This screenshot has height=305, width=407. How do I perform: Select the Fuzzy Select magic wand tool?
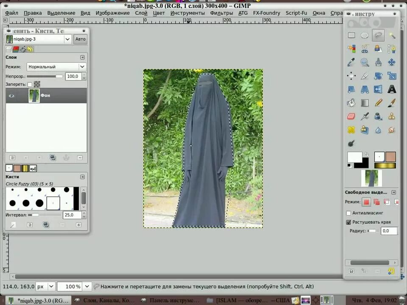392,35
